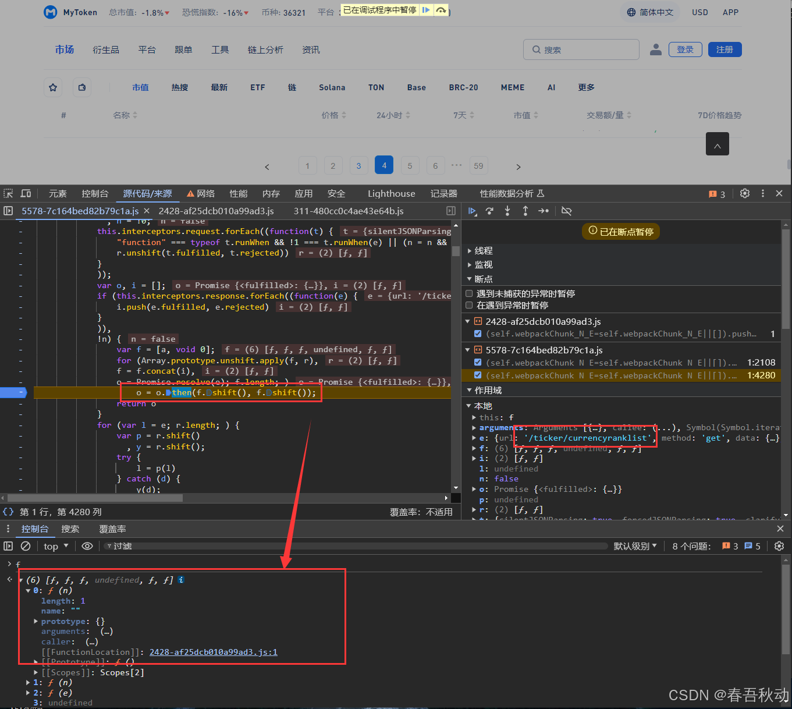Click the console 过滤 filter field
792x709 pixels.
[355, 546]
